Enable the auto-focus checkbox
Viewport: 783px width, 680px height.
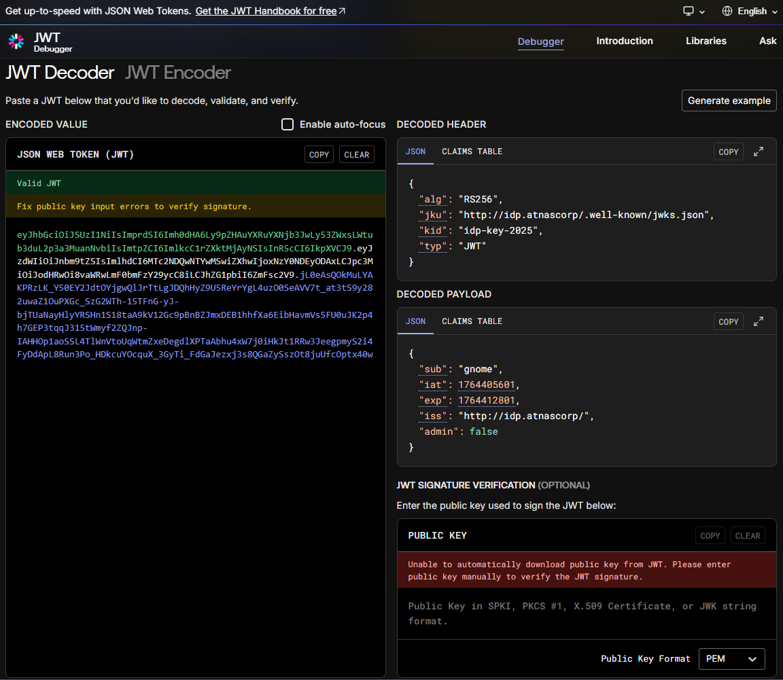coord(288,124)
